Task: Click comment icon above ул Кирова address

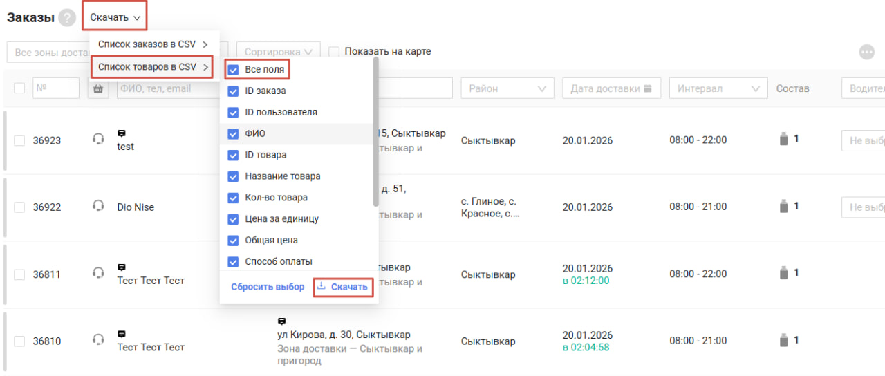Action: point(281,321)
